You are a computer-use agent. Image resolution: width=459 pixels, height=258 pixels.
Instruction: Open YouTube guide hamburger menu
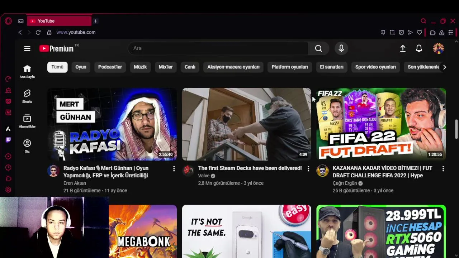[27, 48]
